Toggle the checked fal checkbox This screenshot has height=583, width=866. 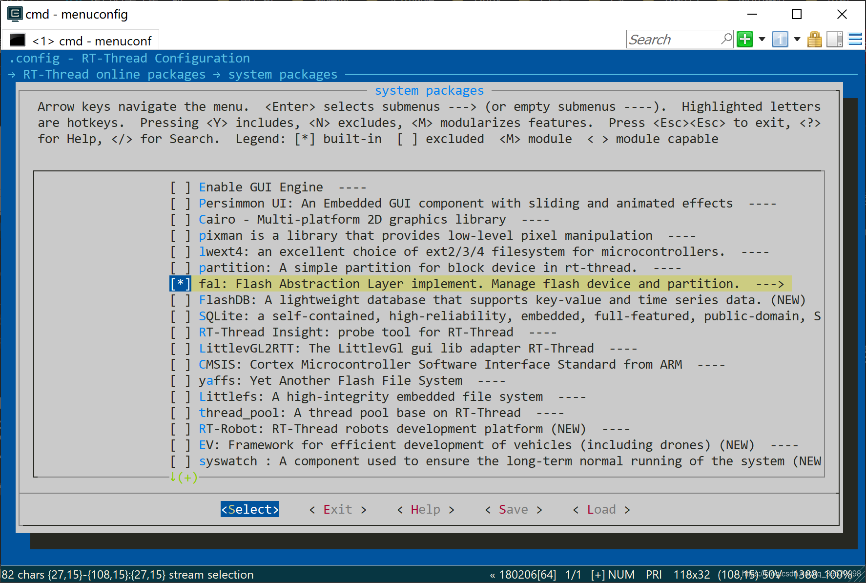tap(180, 284)
